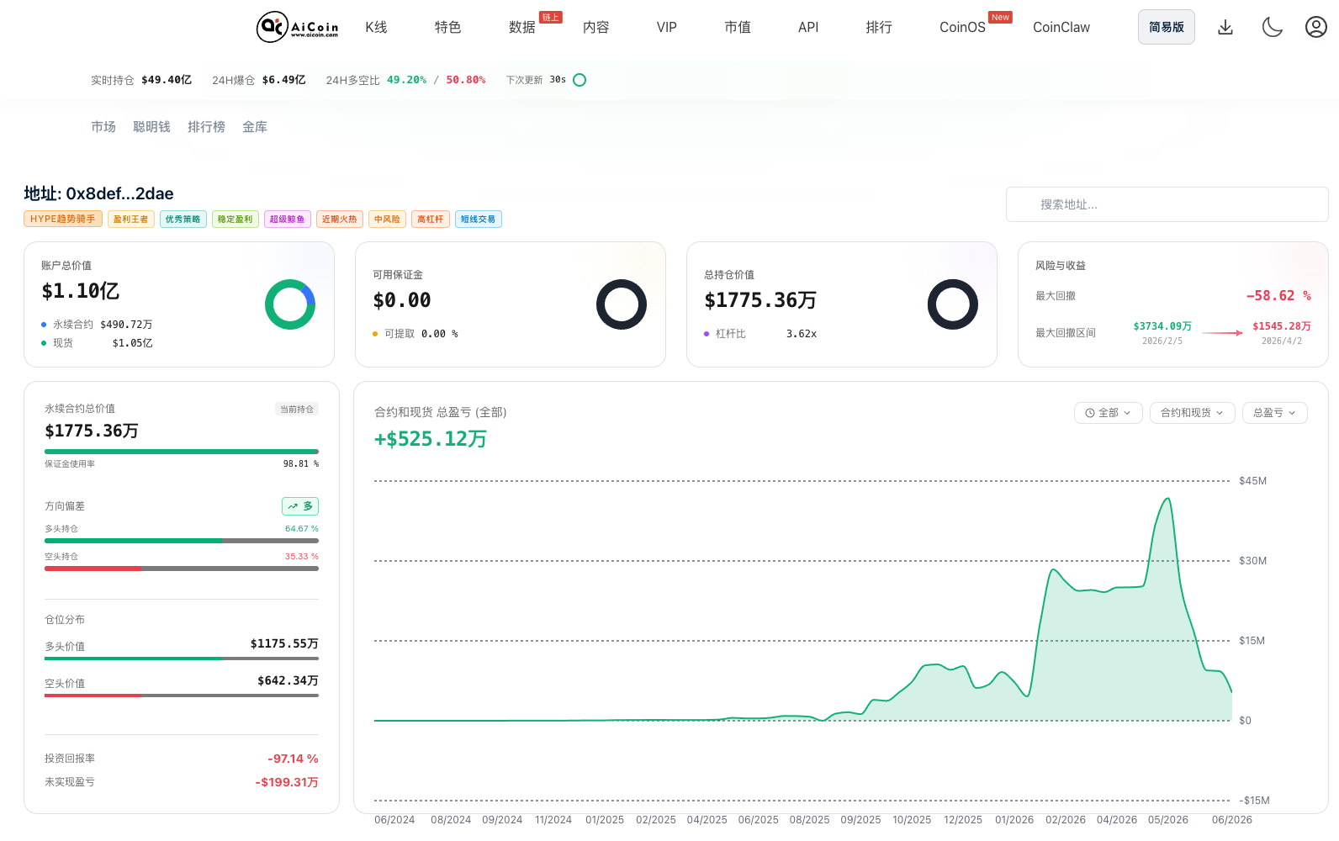
Task: Click the available margin ring chart
Action: pyautogui.click(x=622, y=304)
